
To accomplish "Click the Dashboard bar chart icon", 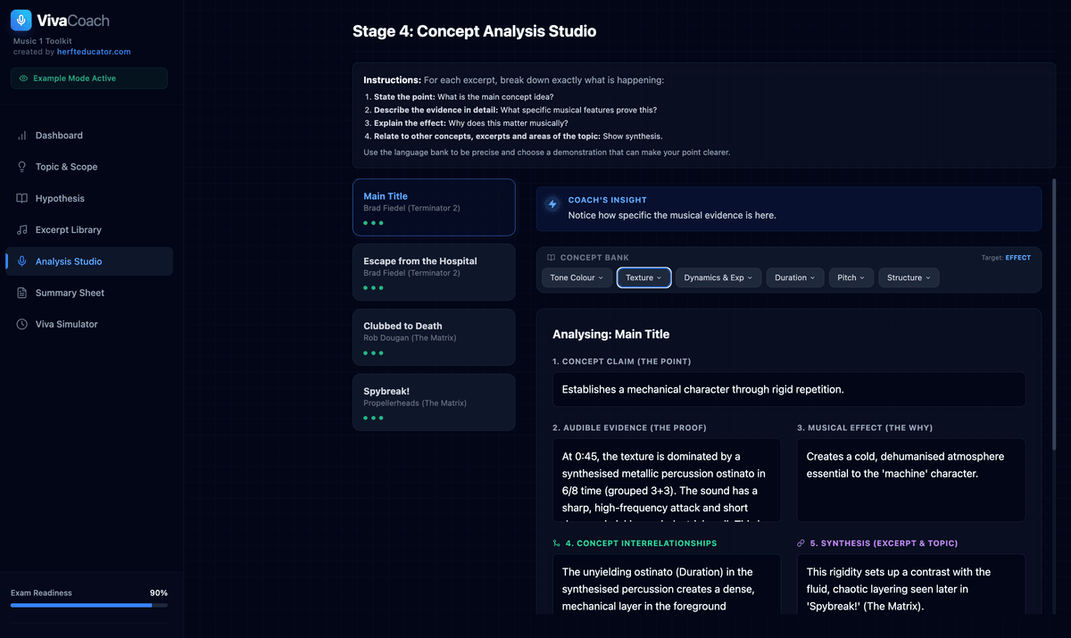I will (21, 136).
